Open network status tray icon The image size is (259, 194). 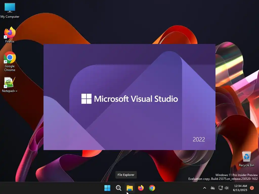tap(221, 188)
